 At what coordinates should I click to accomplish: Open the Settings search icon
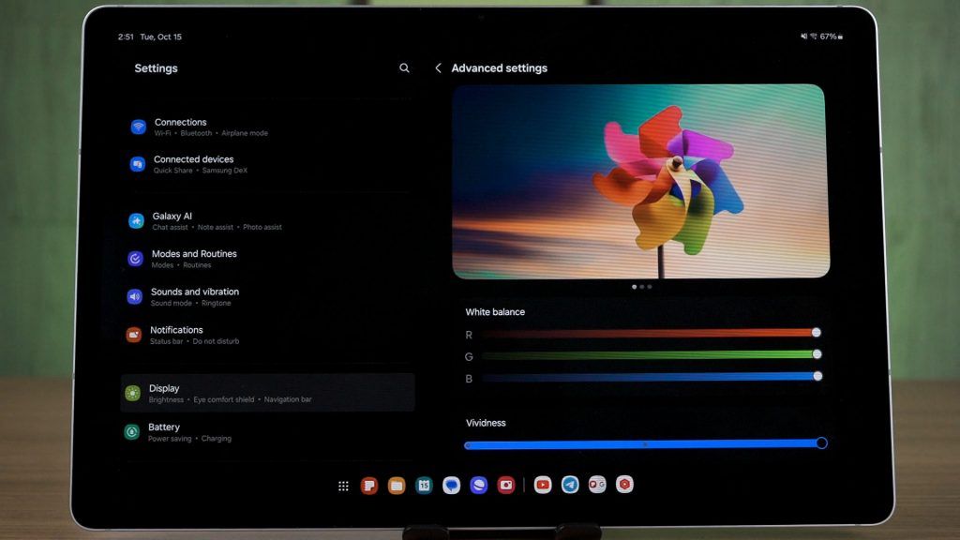404,67
